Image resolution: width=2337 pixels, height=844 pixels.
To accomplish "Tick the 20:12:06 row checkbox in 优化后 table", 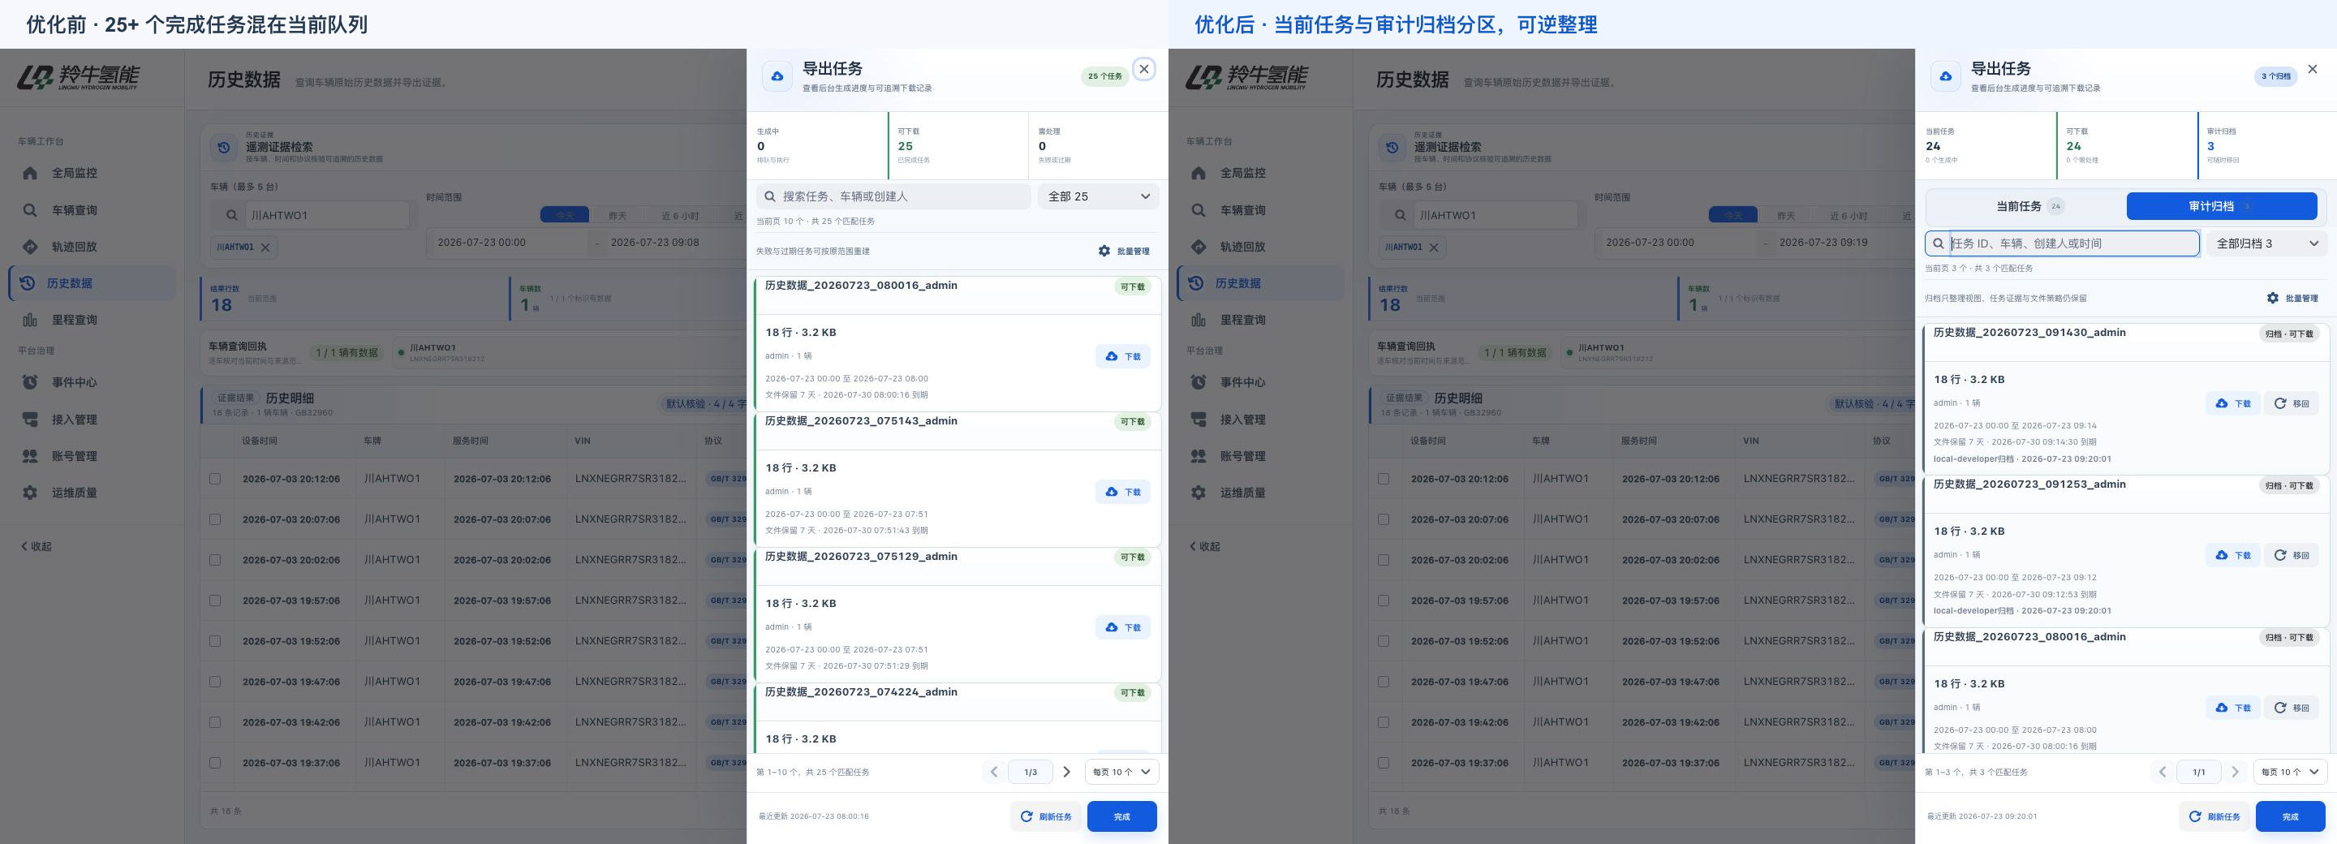I will tap(1384, 479).
